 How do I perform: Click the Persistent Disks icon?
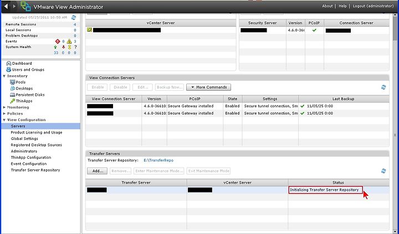[12, 95]
